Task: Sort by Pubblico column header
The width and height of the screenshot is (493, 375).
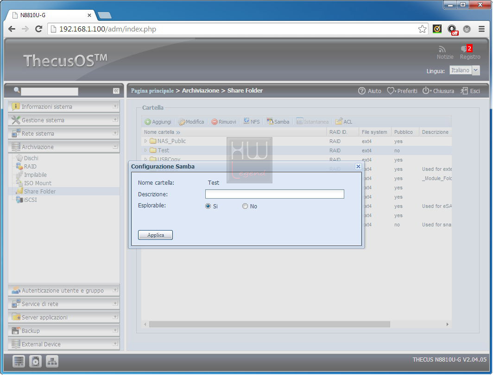Action: pyautogui.click(x=405, y=132)
